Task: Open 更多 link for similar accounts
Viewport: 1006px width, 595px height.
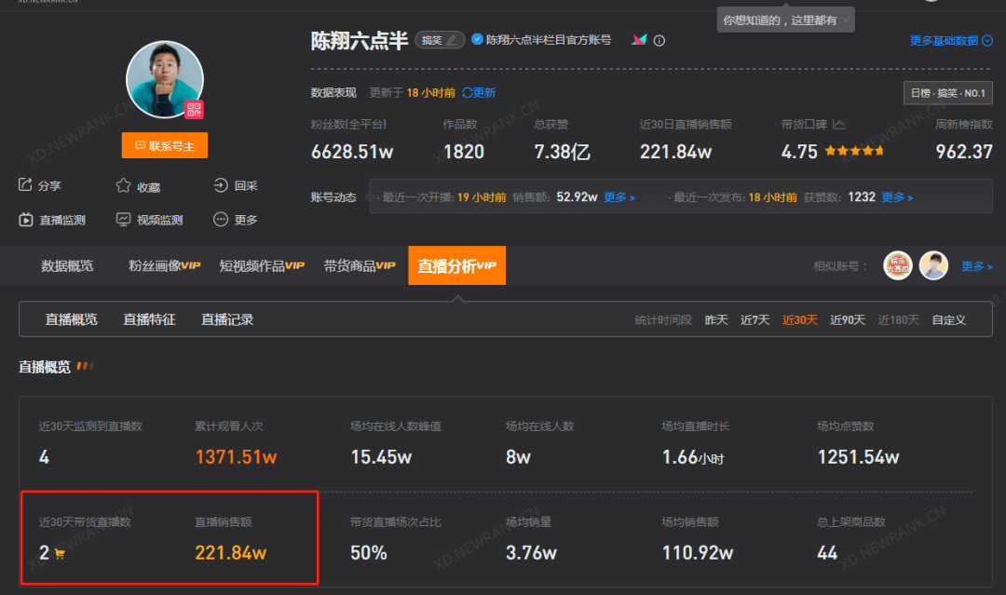Action: [976, 266]
